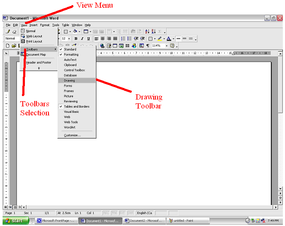285x226 pixels.
Task: Click the Drawing icon on Standard toolbar
Action: pos(134,46)
